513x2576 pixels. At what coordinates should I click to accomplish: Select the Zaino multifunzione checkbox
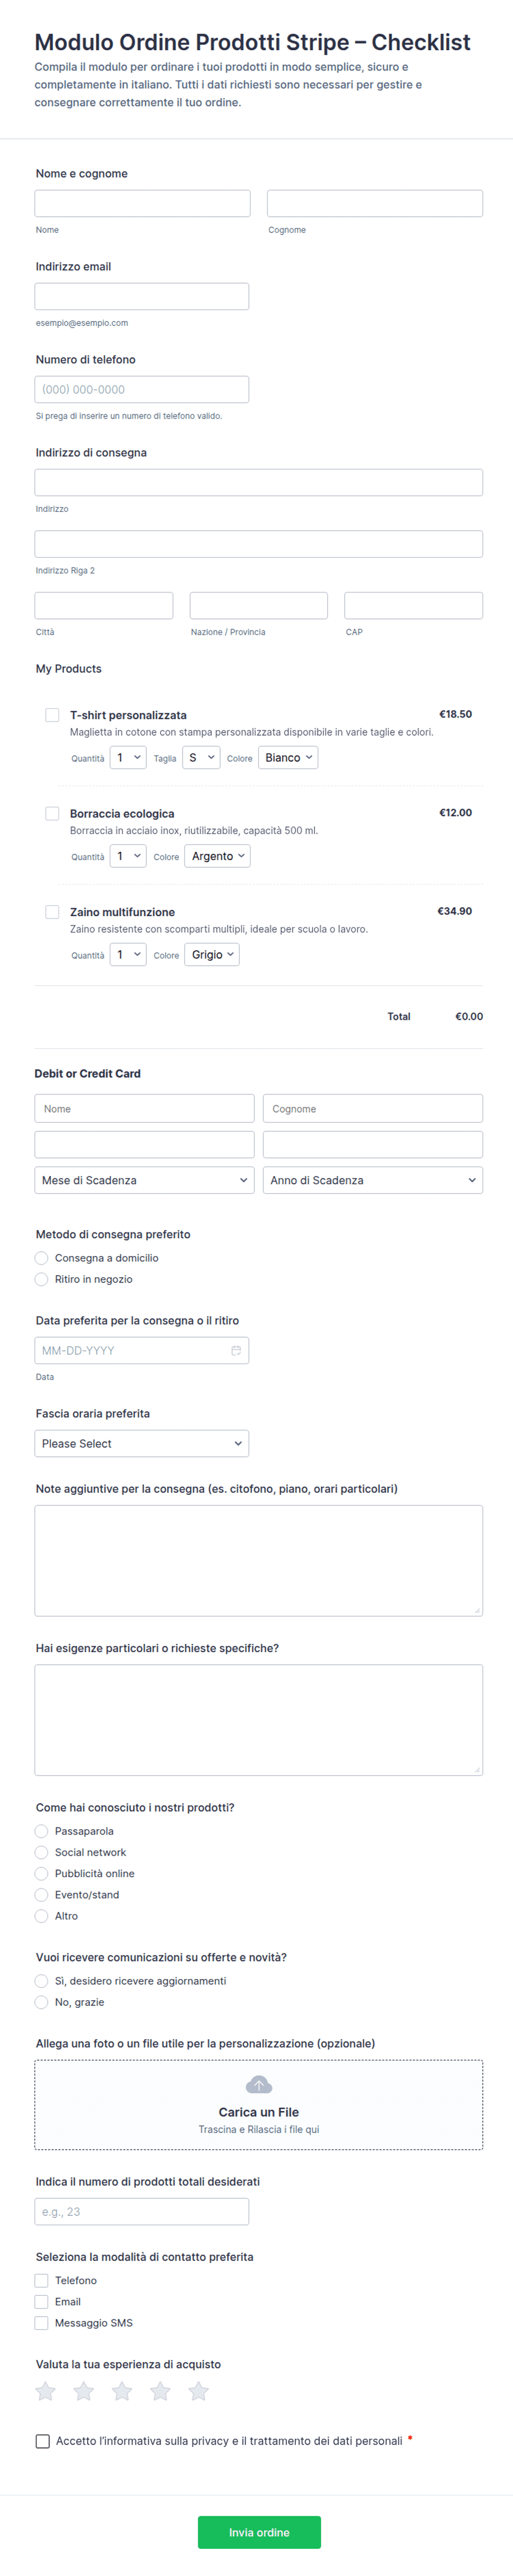(x=52, y=912)
